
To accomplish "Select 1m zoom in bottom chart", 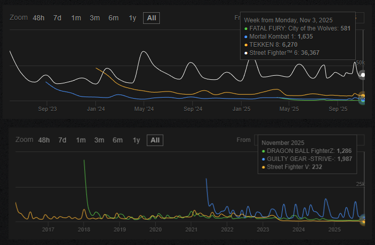I will [81, 140].
